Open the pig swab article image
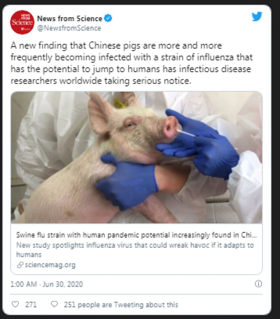This screenshot has width=280, height=319. click(x=137, y=157)
